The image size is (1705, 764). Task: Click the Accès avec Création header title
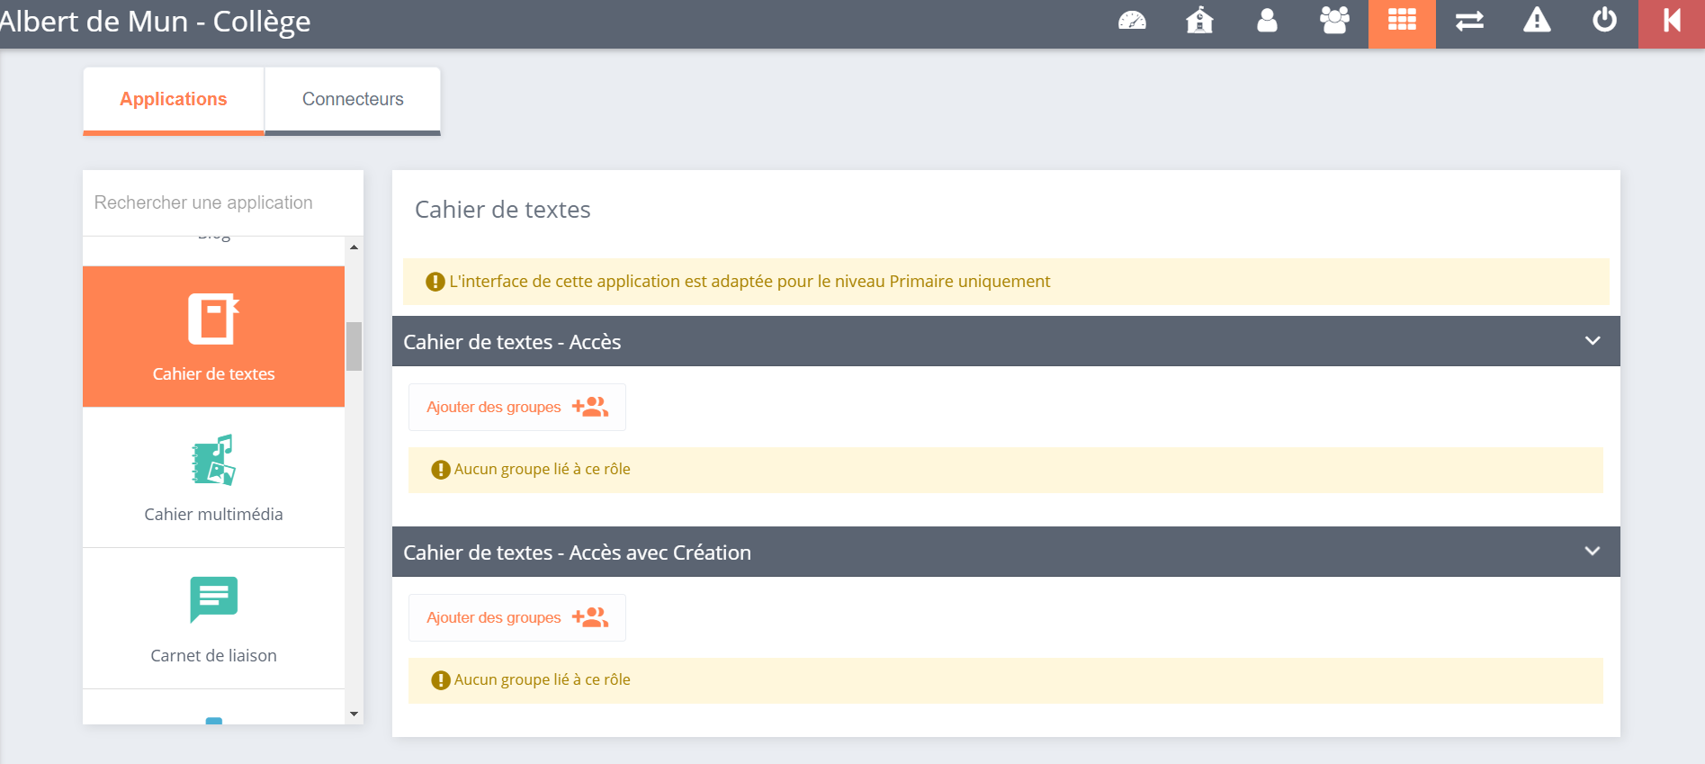[577, 553]
